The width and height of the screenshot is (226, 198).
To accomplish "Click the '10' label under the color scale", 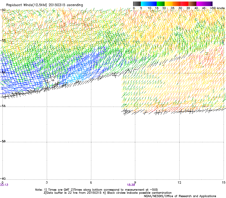I will [149, 8].
